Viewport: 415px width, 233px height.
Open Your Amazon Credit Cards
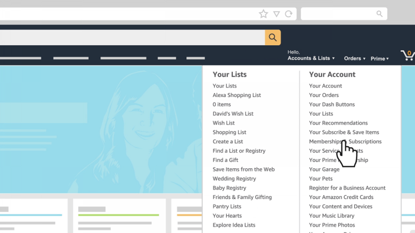point(341,197)
